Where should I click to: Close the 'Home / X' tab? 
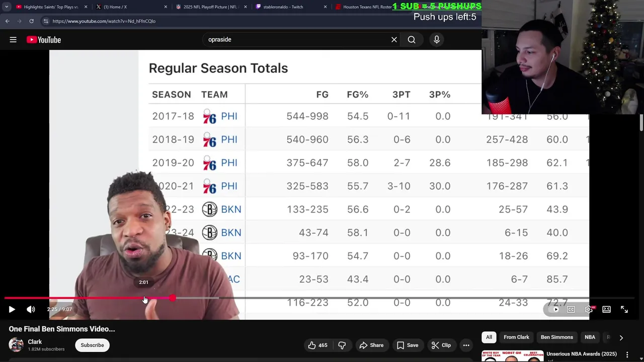coord(166,7)
